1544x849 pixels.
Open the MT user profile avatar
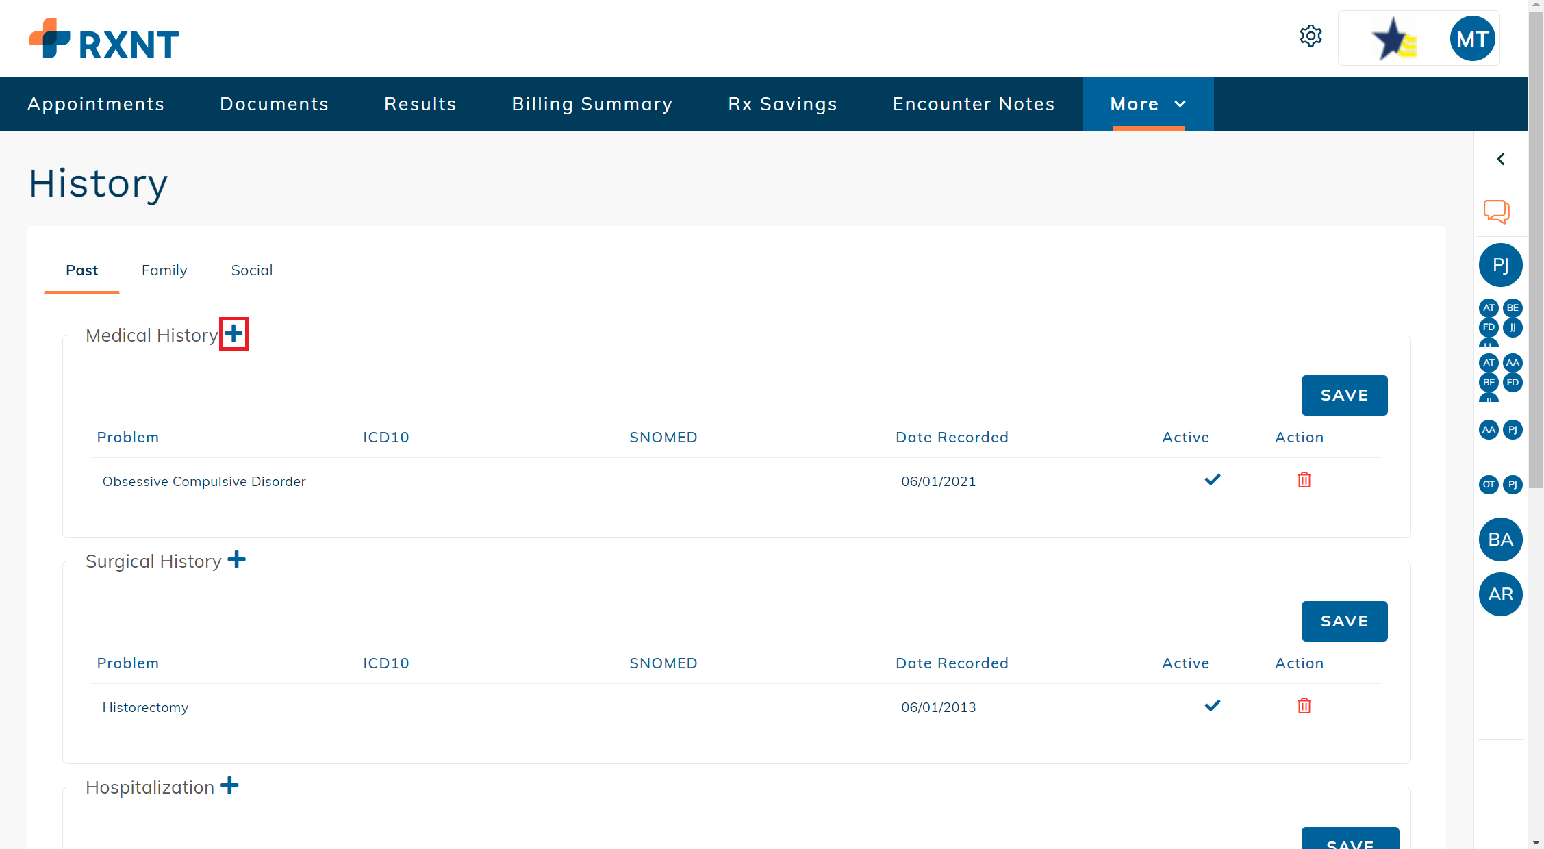point(1472,38)
